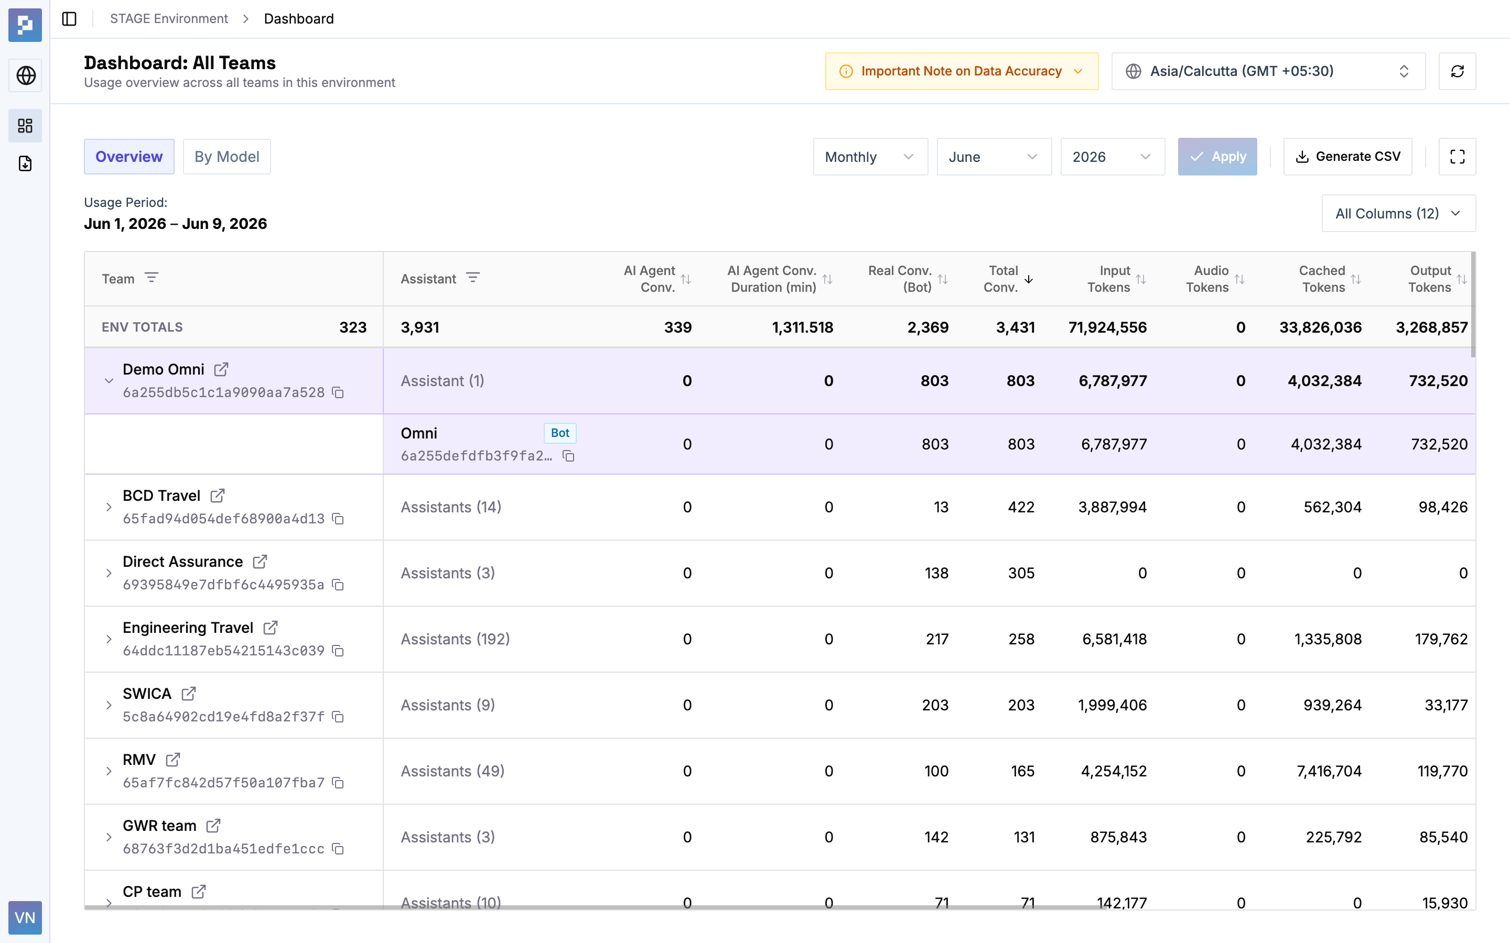Copy RMV team ID
The width and height of the screenshot is (1510, 943).
pos(338,783)
